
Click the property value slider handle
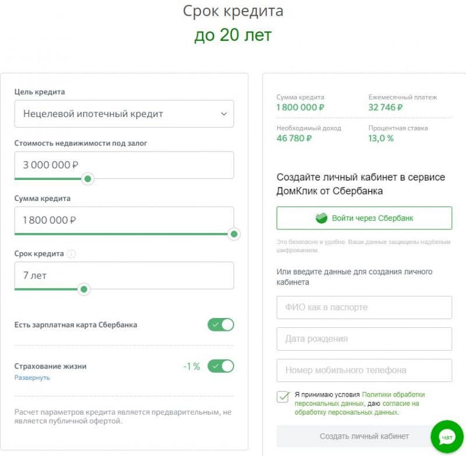(87, 179)
